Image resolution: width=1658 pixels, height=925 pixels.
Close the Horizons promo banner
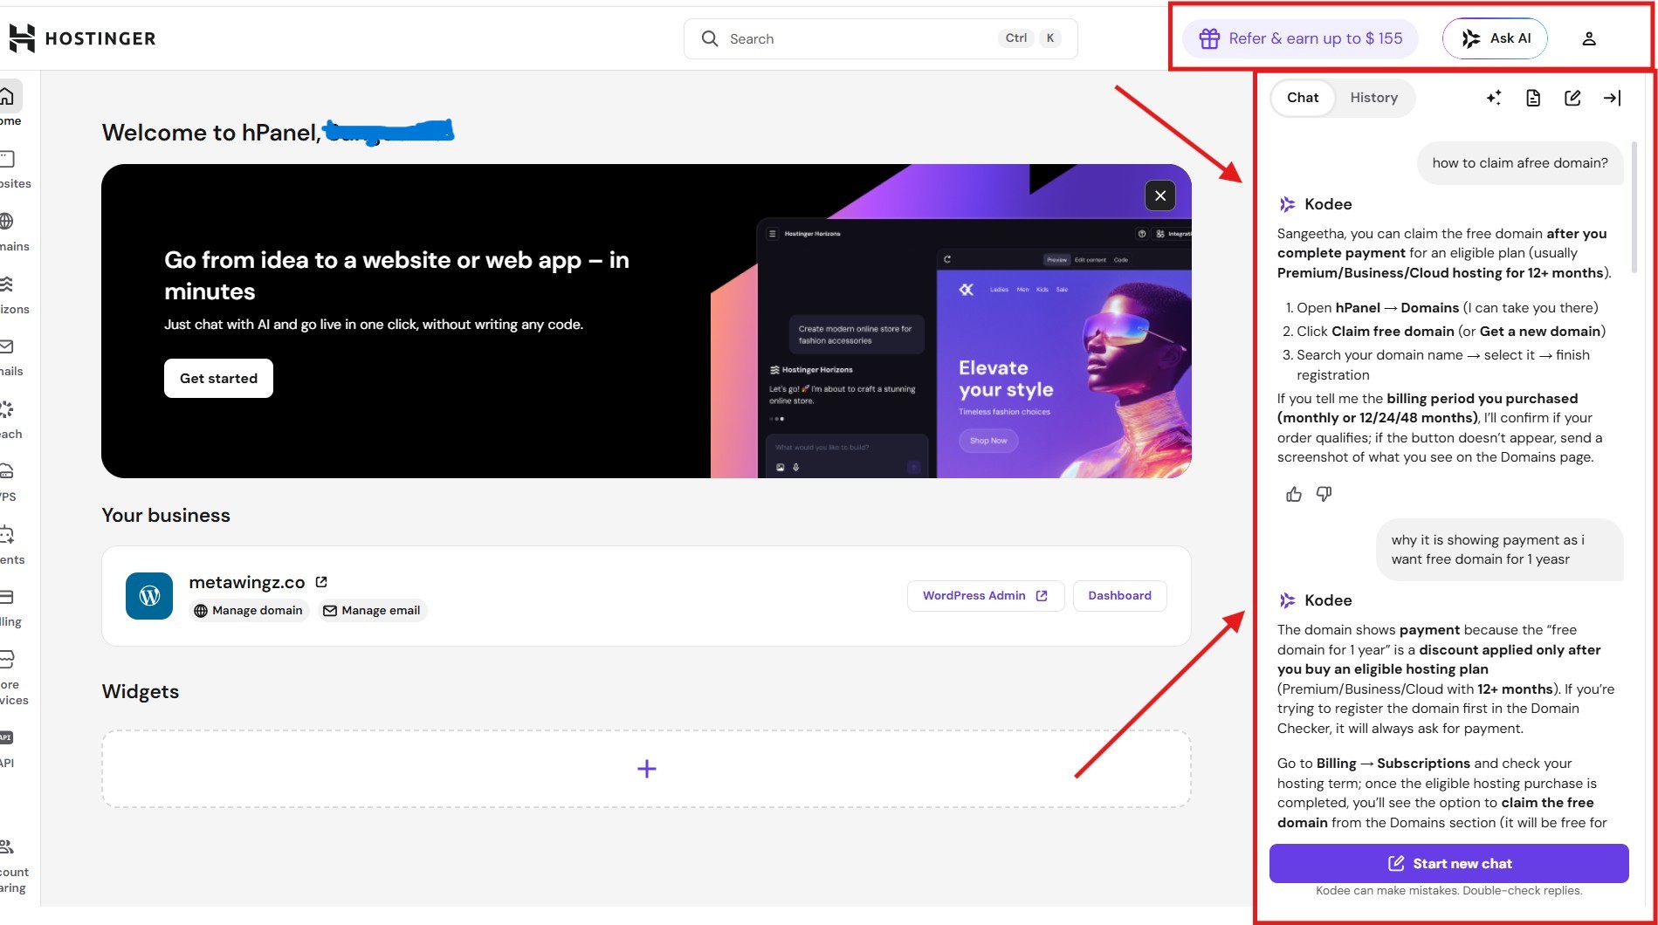pos(1160,195)
